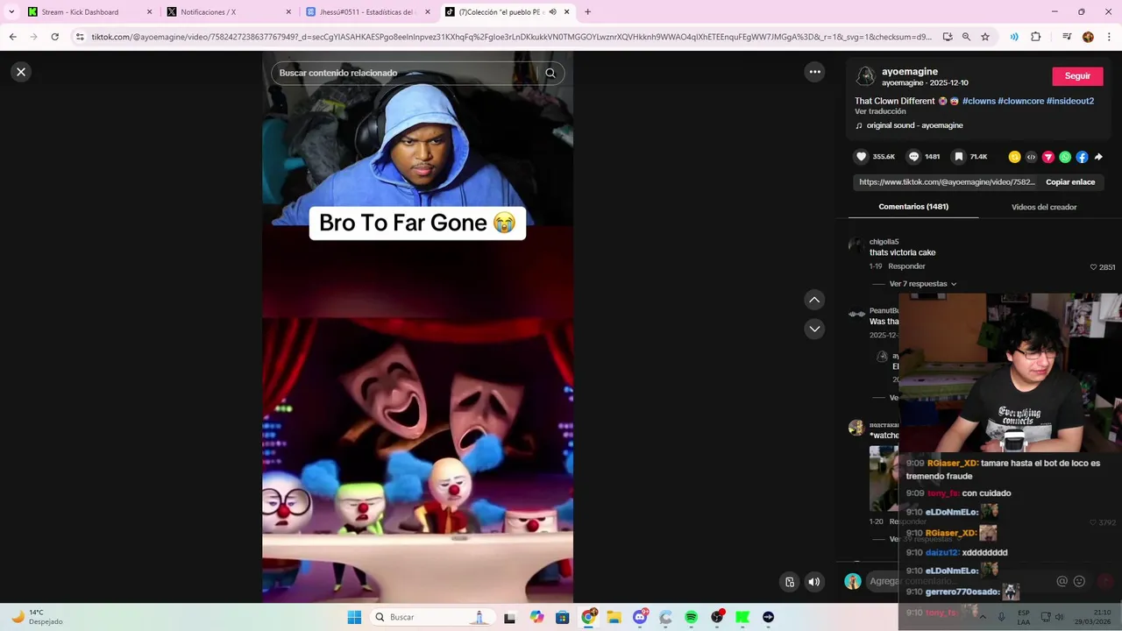This screenshot has height=631, width=1122.
Task: Mute the TikTok tab using its speaker icon
Action: 552,12
